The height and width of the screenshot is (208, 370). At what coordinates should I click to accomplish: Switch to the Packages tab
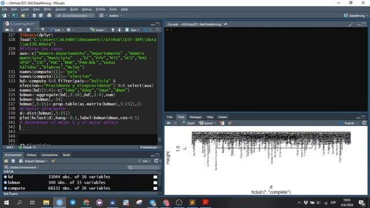(195, 117)
